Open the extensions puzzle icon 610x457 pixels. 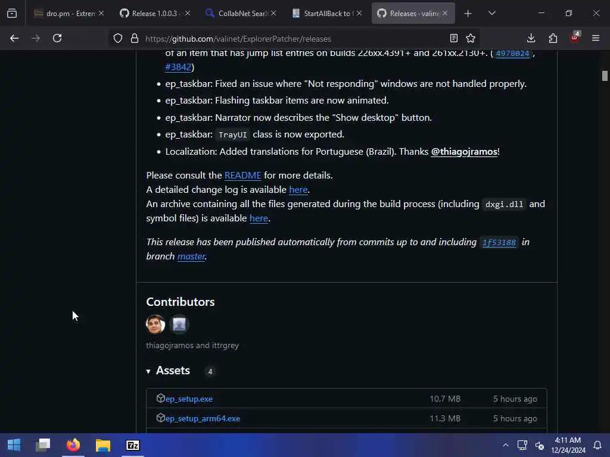[553, 38]
